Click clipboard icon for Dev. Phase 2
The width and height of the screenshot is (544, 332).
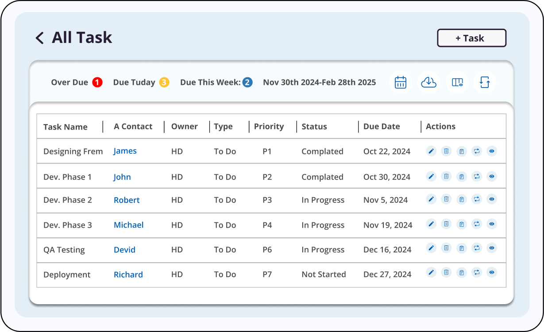tap(461, 199)
